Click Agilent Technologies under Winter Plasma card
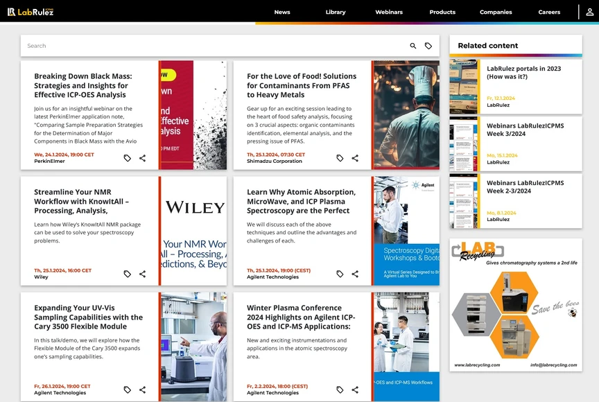Image resolution: width=599 pixels, height=402 pixels. tap(272, 392)
